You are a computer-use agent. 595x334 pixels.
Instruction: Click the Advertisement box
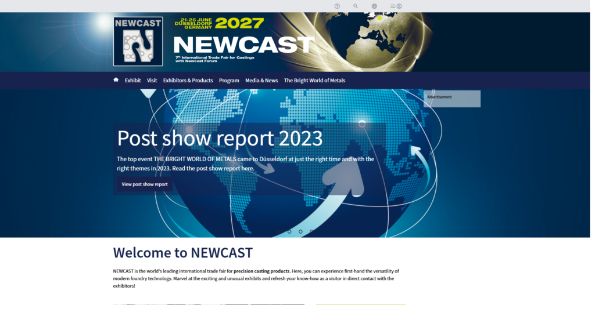tap(452, 99)
